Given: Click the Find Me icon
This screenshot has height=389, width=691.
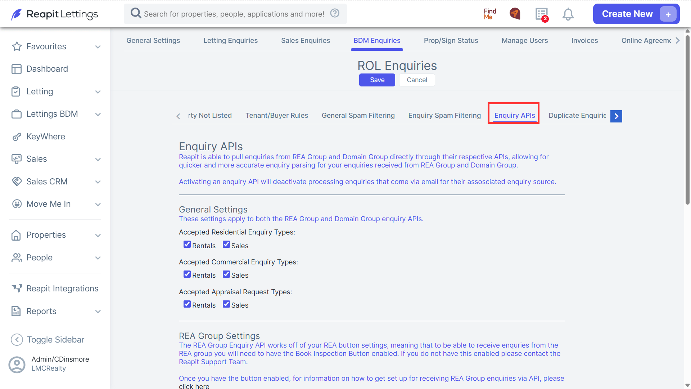Looking at the screenshot, I should point(490,14).
